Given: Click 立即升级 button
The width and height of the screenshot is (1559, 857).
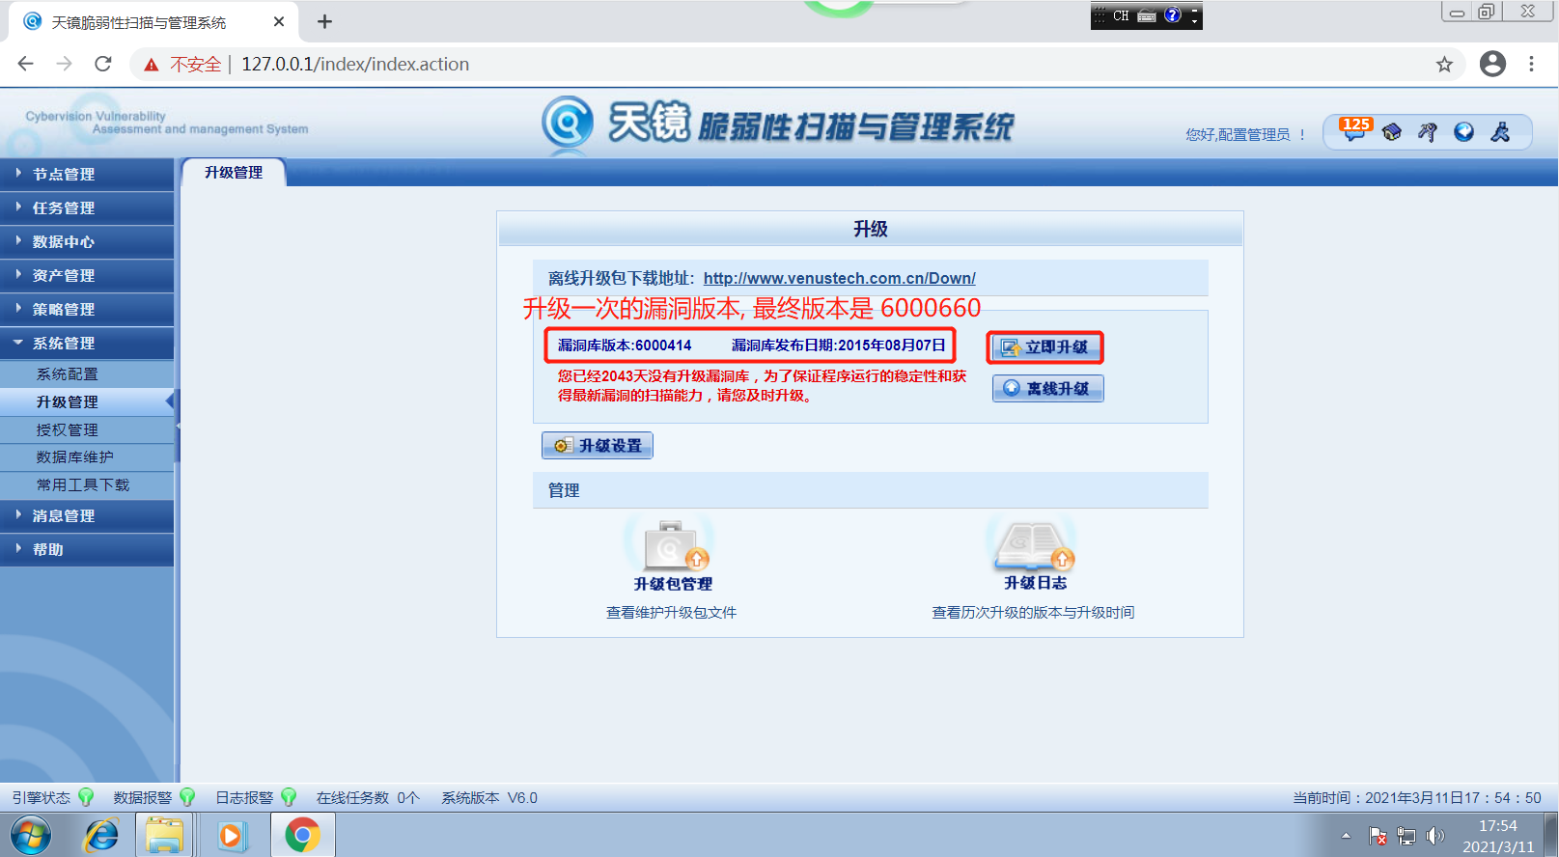Looking at the screenshot, I should pos(1044,346).
